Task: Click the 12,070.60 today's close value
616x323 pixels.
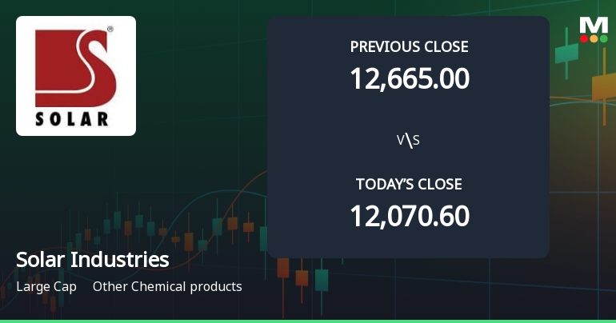Action: click(410, 216)
